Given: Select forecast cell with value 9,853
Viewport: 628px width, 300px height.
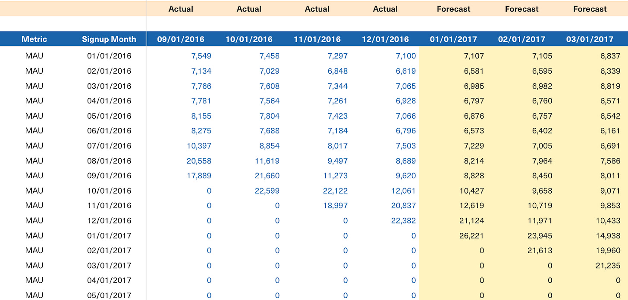Looking at the screenshot, I should [610, 206].
